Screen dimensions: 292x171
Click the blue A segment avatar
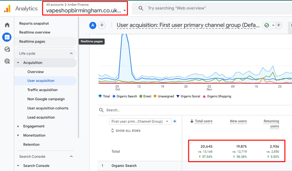(x=93, y=25)
